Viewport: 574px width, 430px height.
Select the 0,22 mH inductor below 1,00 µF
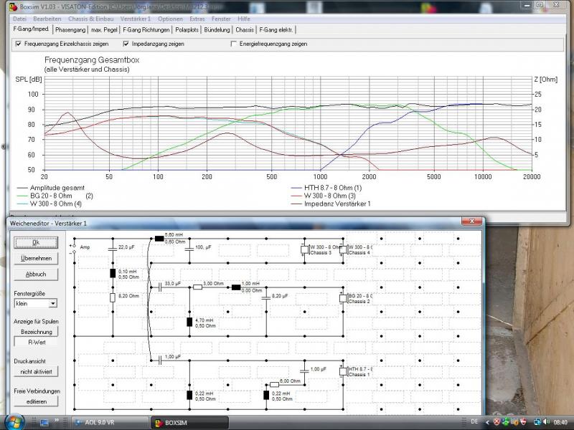(x=189, y=395)
